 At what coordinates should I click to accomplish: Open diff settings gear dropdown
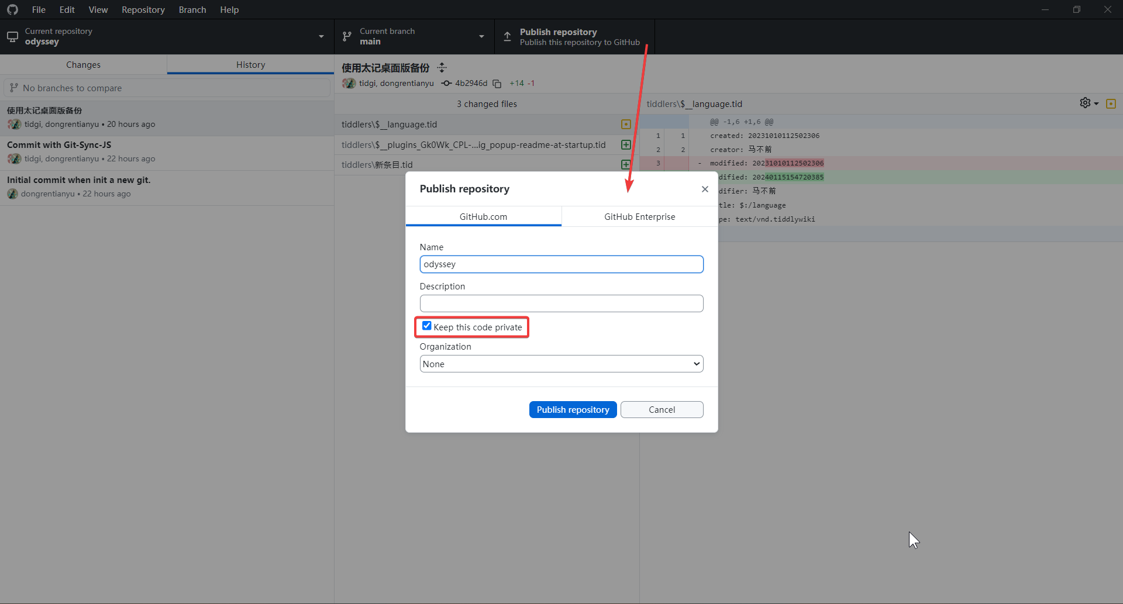coord(1089,103)
